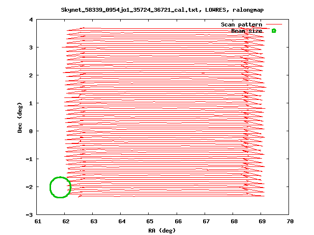Click the x-axis tick label 69

(x=262, y=221)
